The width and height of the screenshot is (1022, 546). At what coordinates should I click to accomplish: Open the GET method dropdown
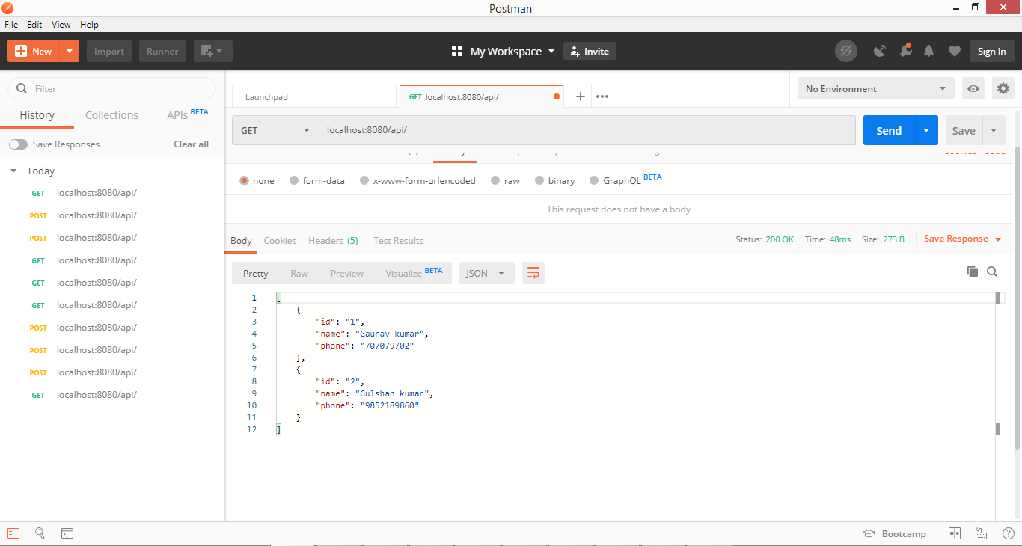[275, 130]
